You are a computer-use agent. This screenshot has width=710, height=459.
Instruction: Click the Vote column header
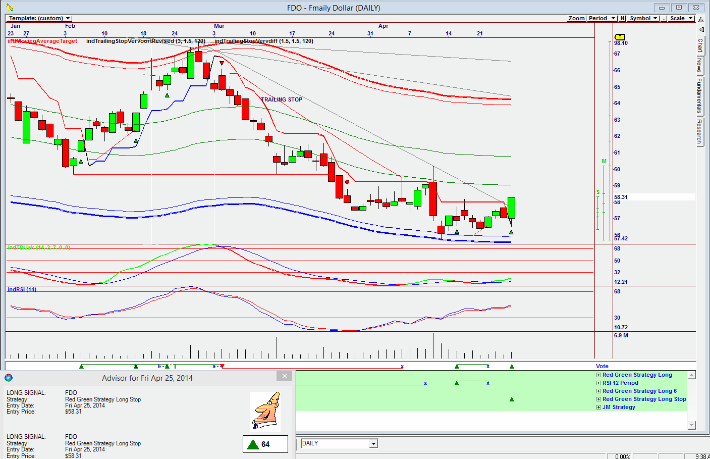[x=602, y=366]
